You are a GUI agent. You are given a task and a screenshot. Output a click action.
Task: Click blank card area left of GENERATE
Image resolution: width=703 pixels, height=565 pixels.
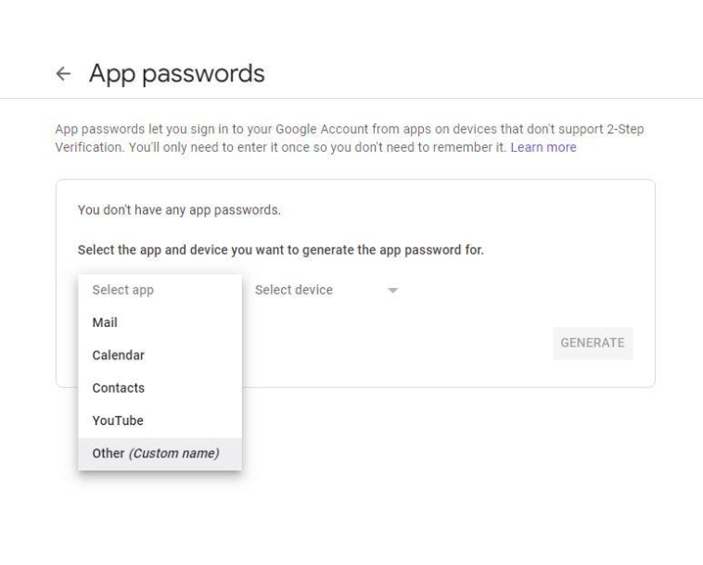417,343
